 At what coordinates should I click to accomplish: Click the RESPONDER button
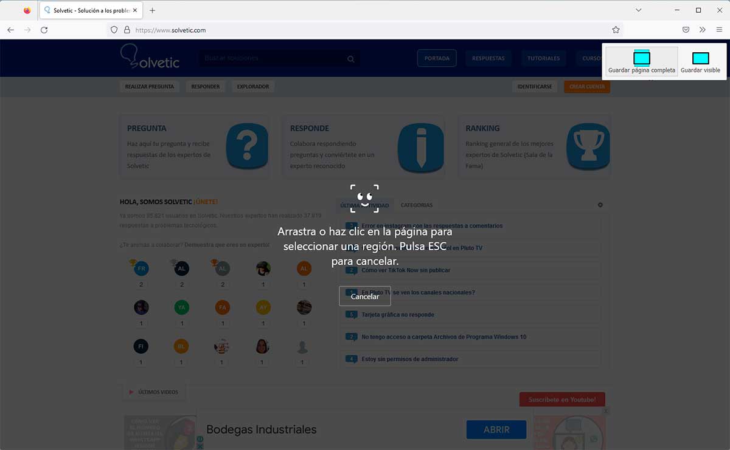point(206,87)
